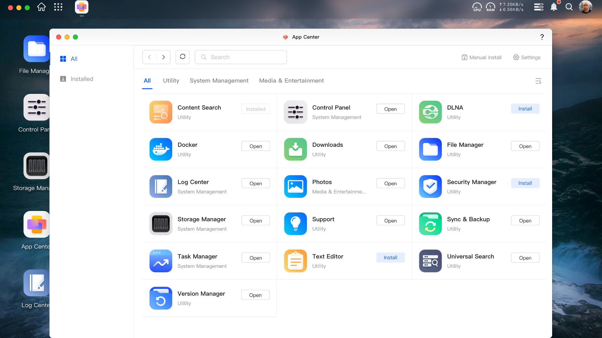Open the Sync & Backup app
The width and height of the screenshot is (602, 338).
[x=525, y=220]
